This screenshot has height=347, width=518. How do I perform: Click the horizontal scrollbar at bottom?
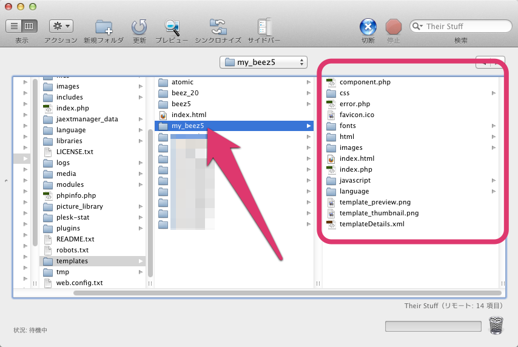point(285,293)
